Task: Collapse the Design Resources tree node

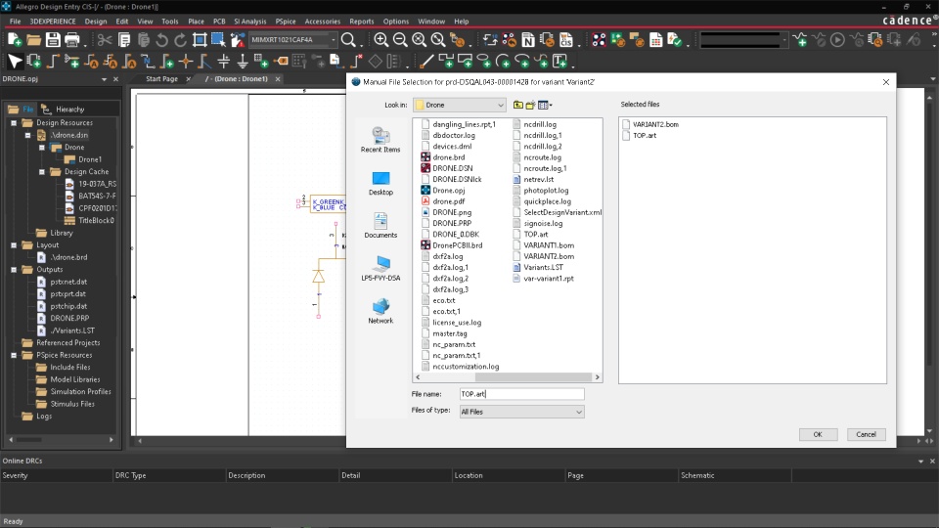Action: click(x=14, y=123)
